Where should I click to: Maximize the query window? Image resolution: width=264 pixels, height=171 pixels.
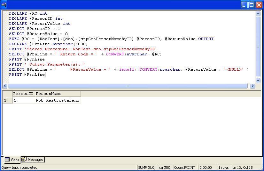pos(251,4)
